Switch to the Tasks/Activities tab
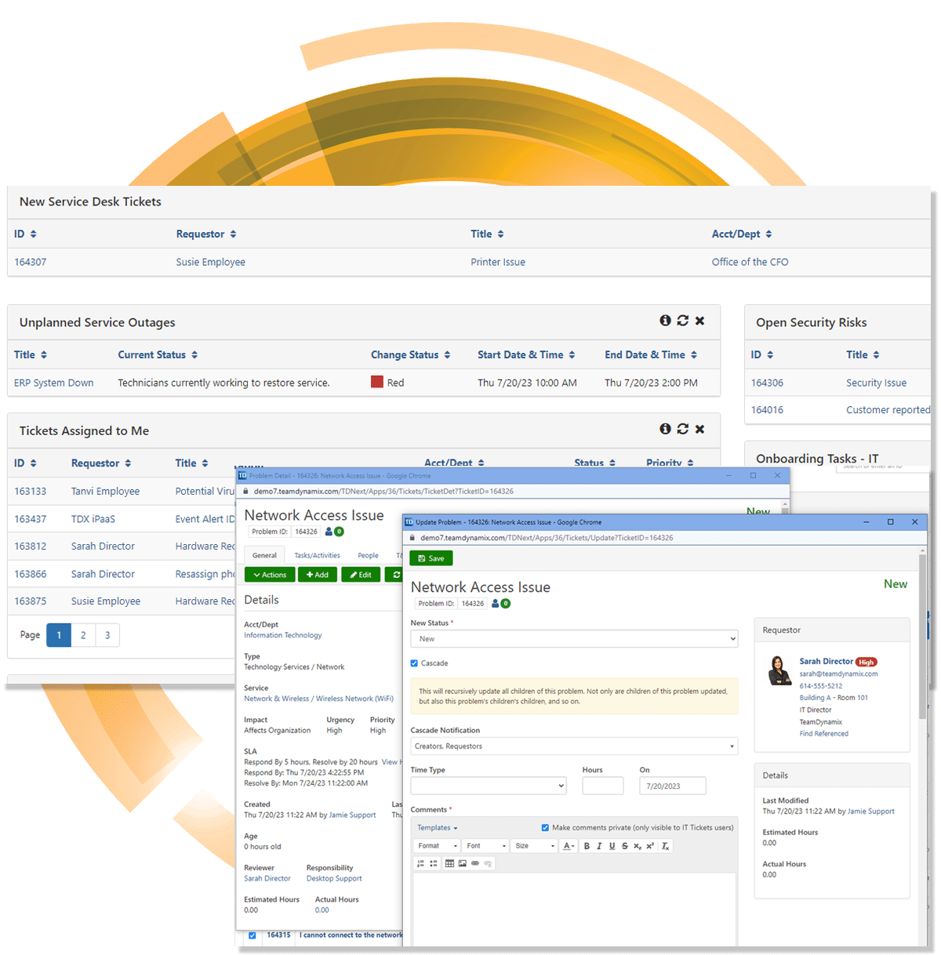 tap(317, 555)
